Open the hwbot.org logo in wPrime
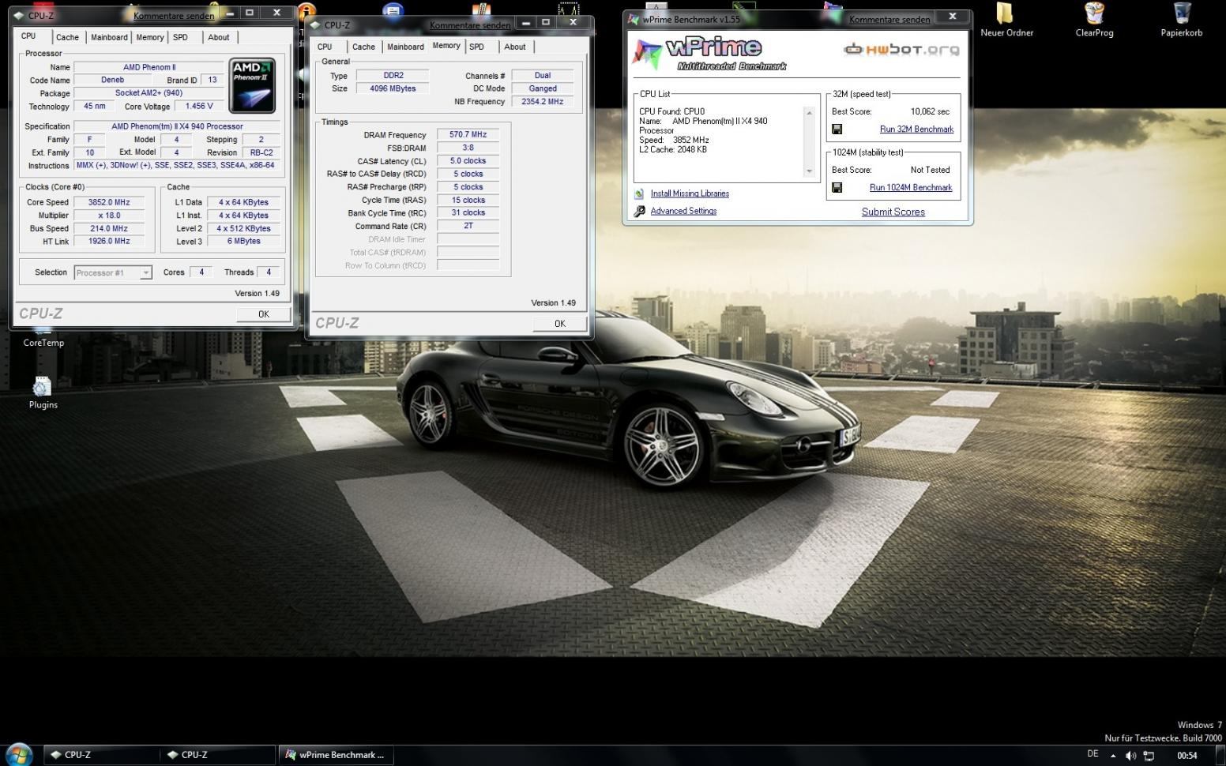 (x=901, y=50)
